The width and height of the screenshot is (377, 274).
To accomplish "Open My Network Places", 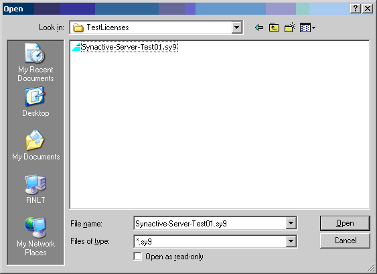I will (35, 236).
